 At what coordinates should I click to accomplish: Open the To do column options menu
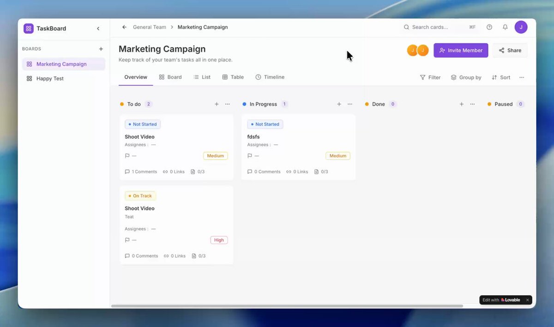click(x=228, y=104)
